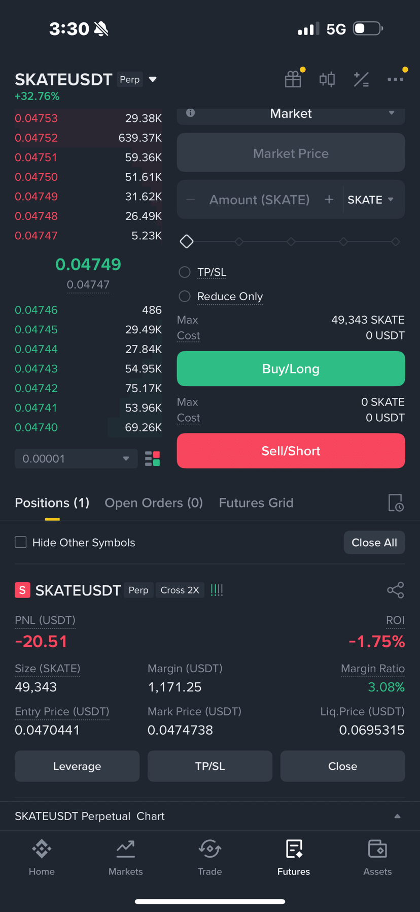Open order history document icon

pos(396,502)
